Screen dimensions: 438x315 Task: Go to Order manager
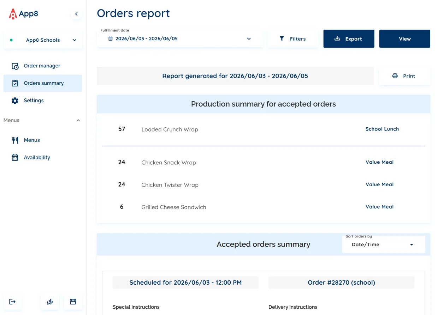(x=43, y=66)
